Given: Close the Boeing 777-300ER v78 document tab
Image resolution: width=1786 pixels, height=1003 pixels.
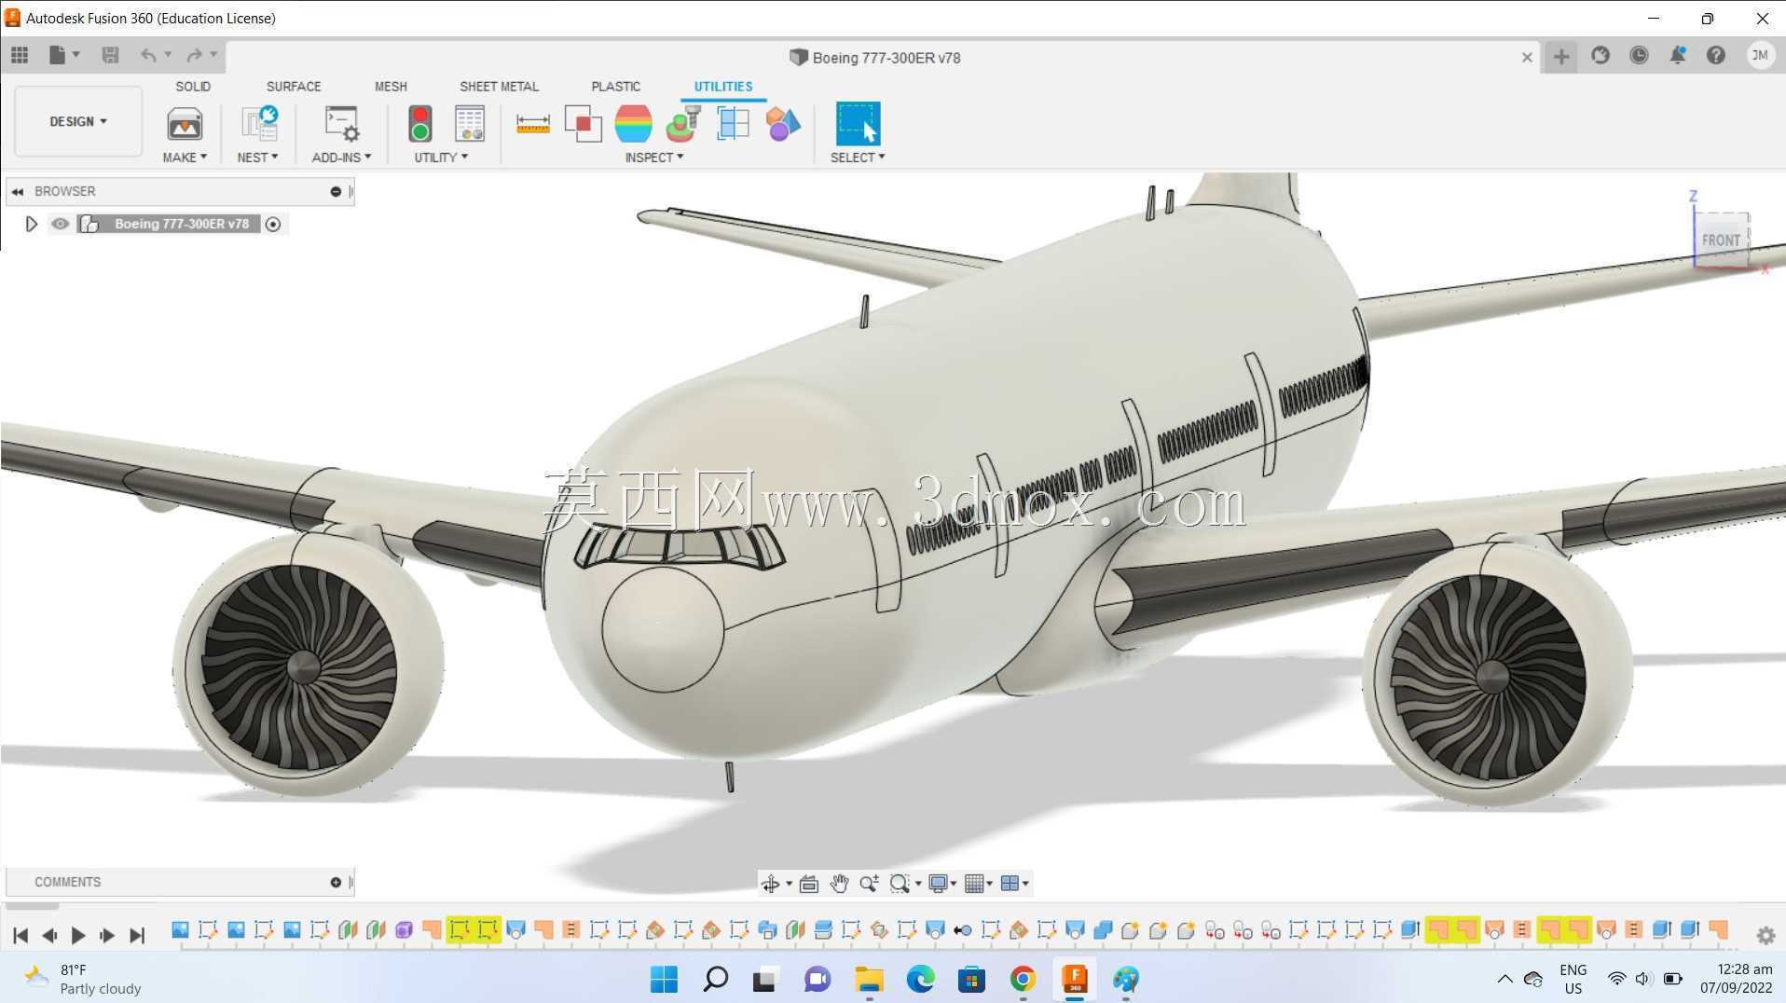Looking at the screenshot, I should coord(1527,58).
